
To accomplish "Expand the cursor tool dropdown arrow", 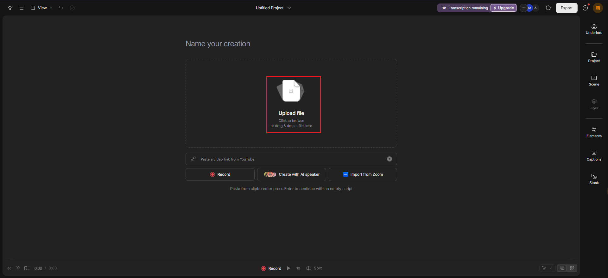I will pyautogui.click(x=551, y=268).
